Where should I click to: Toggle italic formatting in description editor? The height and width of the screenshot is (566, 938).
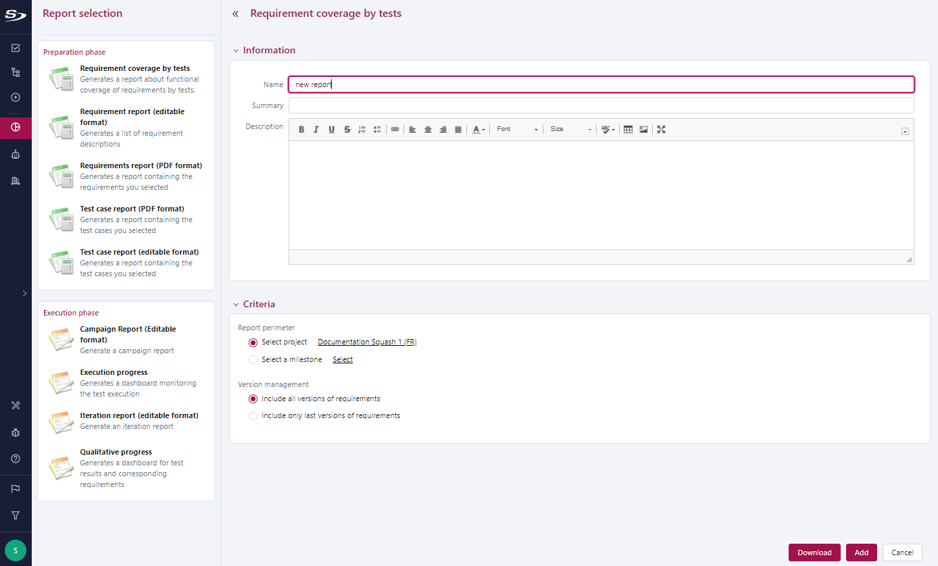pos(316,130)
